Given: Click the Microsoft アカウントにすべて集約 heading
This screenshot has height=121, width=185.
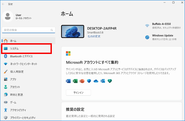Looking at the screenshot, I should (x=92, y=62).
